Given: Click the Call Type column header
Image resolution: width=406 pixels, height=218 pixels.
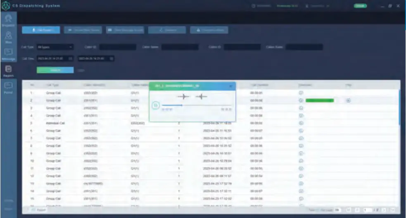Looking at the screenshot, I should (x=52, y=85).
